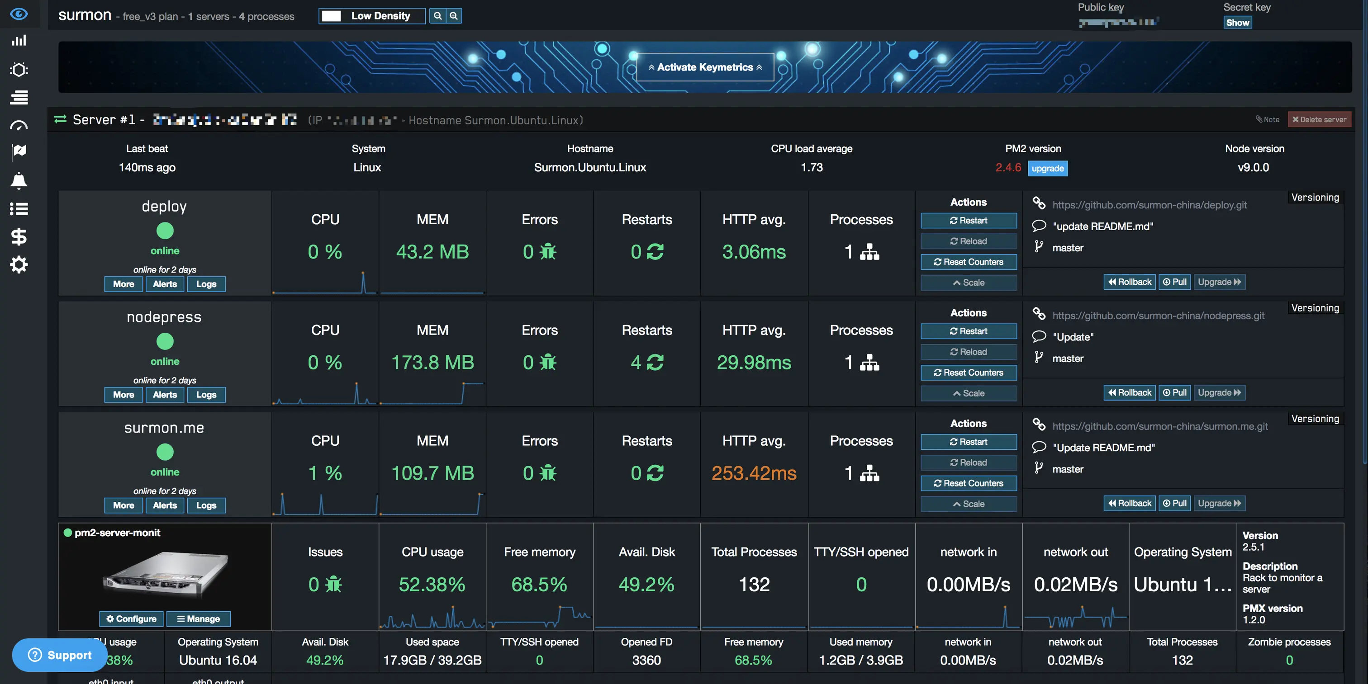Screen dimensions: 1368x684
Task: Open the bar chart metrics sidebar icon
Action: pos(19,41)
